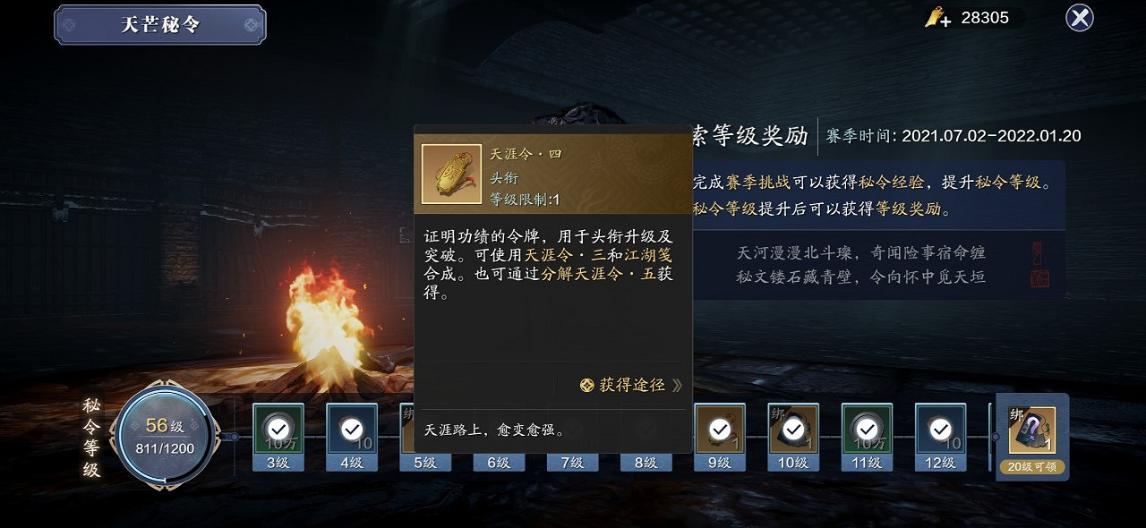The image size is (1146, 528).
Task: Select the level 5 bound reward icon
Action: click(407, 429)
